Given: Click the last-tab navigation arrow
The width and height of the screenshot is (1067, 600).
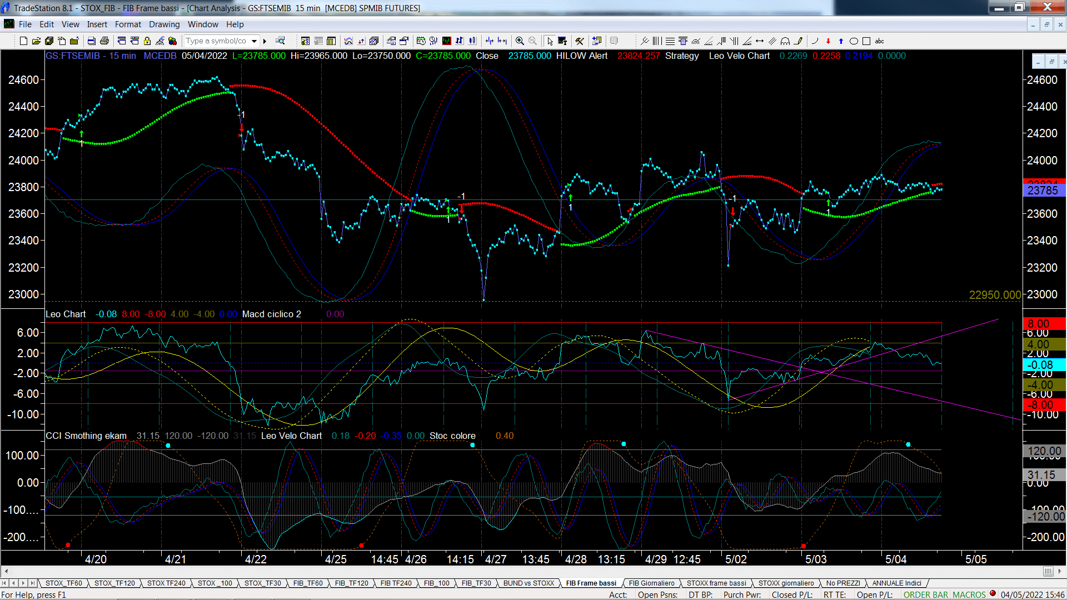Looking at the screenshot, I should (x=32, y=583).
